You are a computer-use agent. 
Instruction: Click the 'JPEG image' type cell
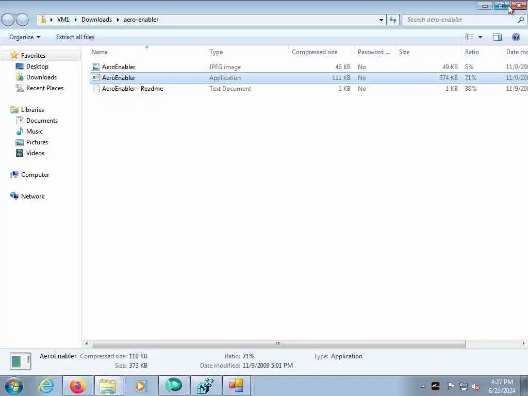(x=225, y=67)
